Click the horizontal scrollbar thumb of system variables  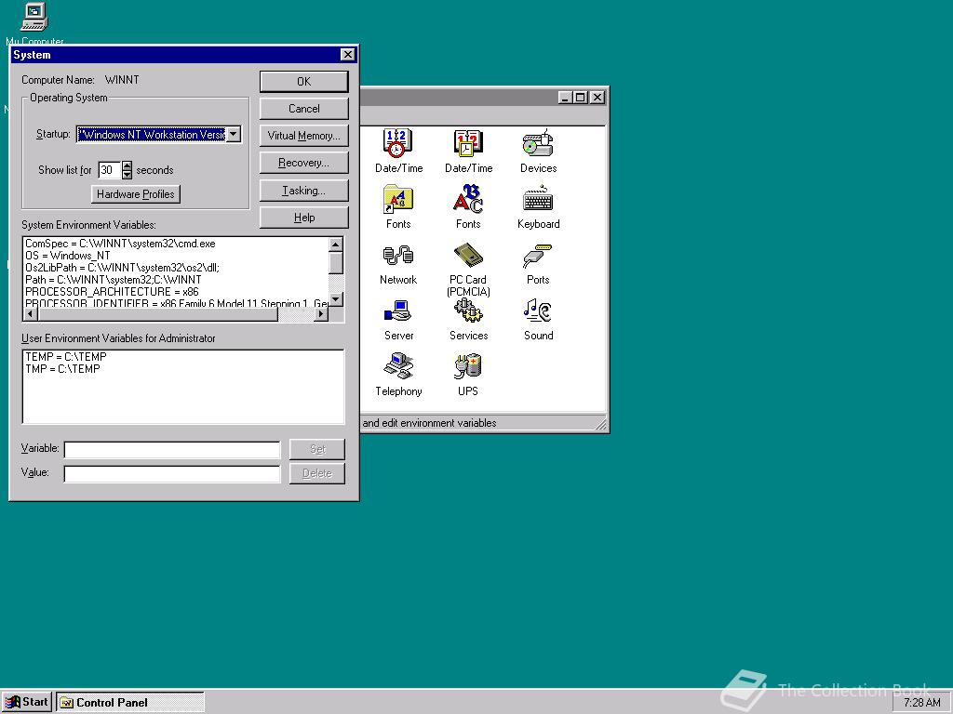click(x=158, y=314)
